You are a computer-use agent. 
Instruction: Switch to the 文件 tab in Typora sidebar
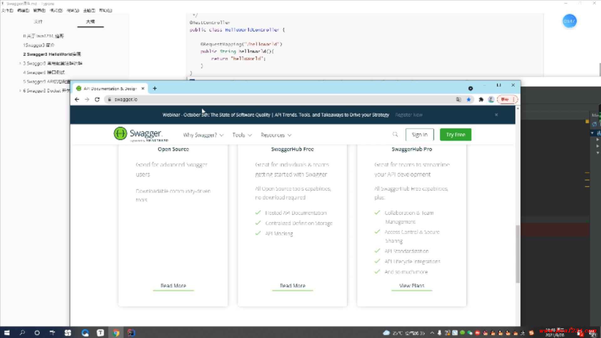pyautogui.click(x=38, y=22)
